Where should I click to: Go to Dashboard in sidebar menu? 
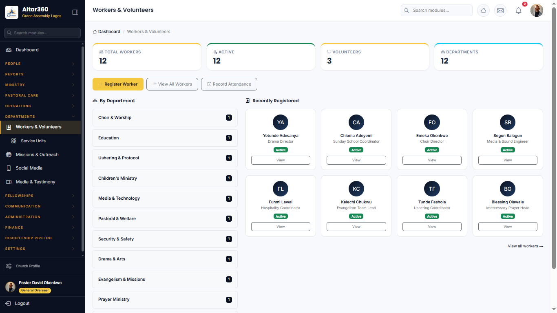tap(40, 50)
